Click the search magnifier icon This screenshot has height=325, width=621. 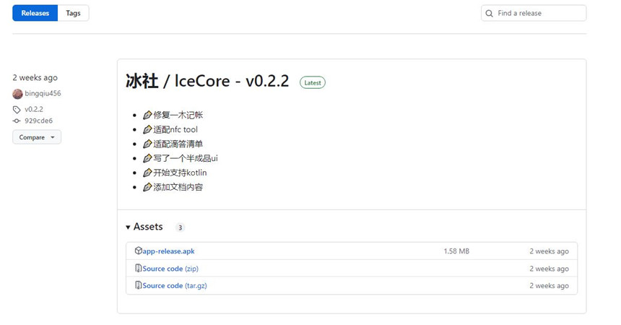click(x=490, y=14)
